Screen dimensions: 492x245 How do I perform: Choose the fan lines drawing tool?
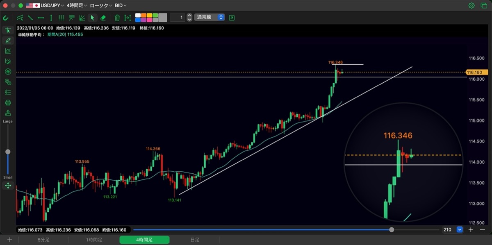pyautogui.click(x=82, y=18)
